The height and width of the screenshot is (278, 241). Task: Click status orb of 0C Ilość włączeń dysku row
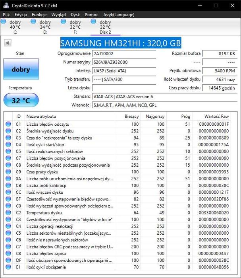[8, 192]
